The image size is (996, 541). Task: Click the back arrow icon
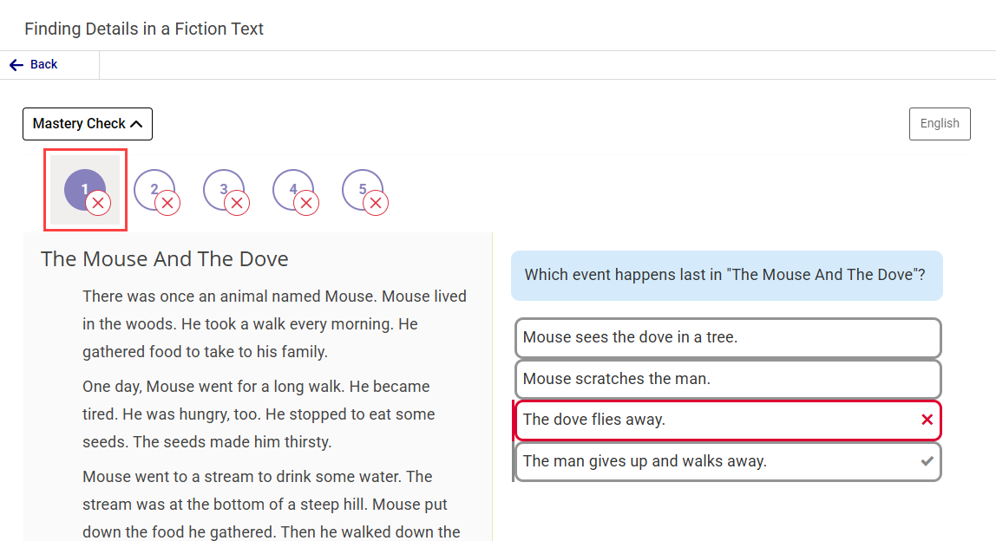(x=15, y=64)
